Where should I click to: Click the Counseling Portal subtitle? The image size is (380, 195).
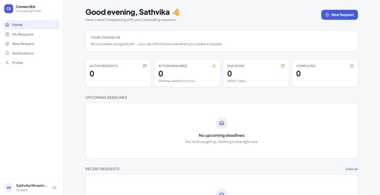coord(28,11)
